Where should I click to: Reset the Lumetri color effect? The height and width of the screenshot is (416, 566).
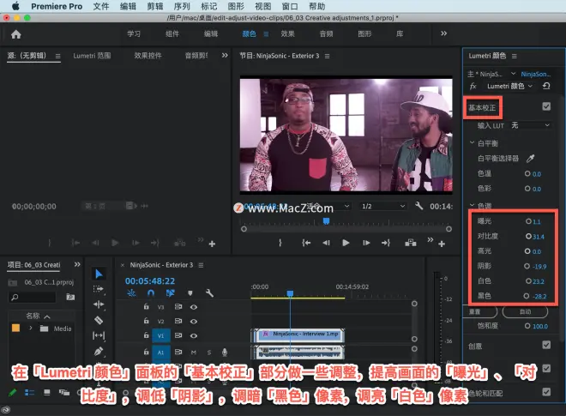click(x=546, y=86)
